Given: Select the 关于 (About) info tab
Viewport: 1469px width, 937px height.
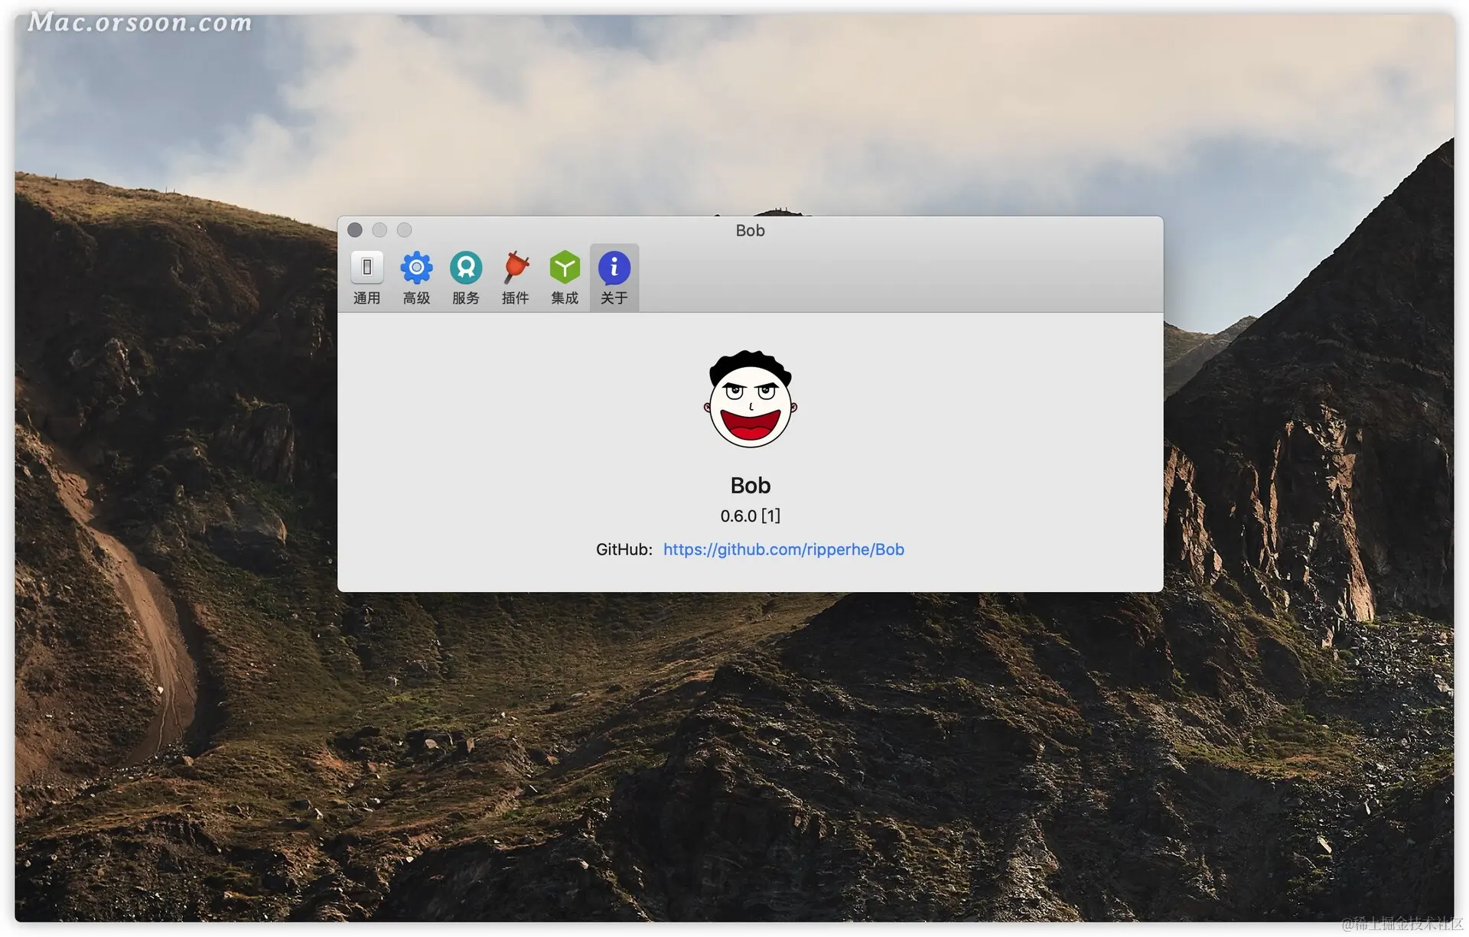Looking at the screenshot, I should tap(614, 278).
